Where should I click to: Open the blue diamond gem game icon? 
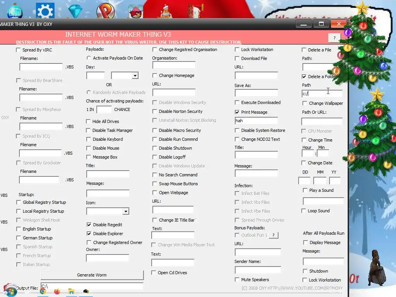(x=75, y=10)
